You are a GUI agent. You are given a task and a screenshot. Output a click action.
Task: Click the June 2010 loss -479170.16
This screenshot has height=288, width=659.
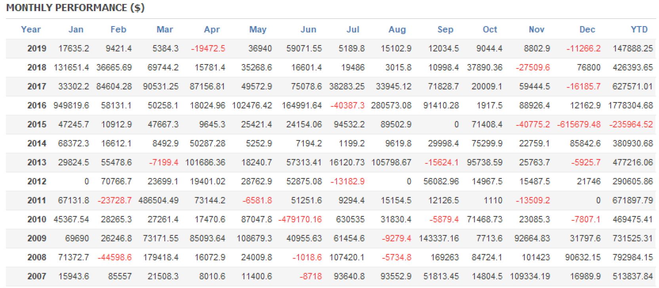click(x=300, y=219)
